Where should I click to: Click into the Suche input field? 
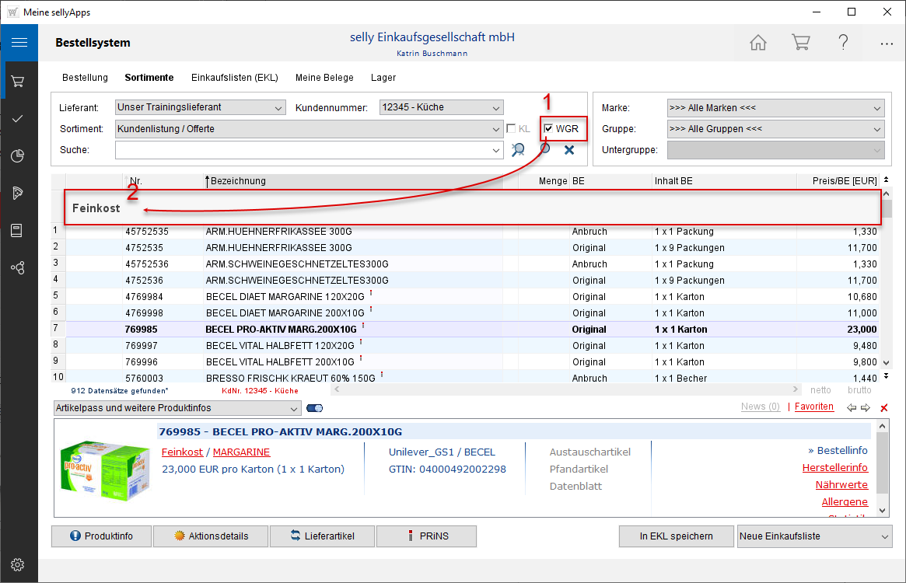(303, 150)
